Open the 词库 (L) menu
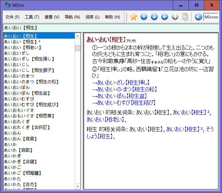The width and height of the screenshot is (222, 193). pyautogui.click(x=92, y=17)
